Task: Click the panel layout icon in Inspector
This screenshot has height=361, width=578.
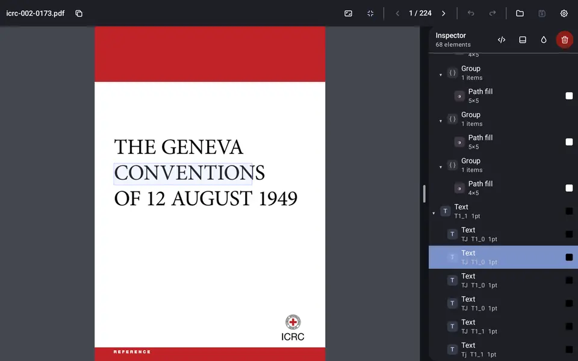Action: [x=523, y=40]
